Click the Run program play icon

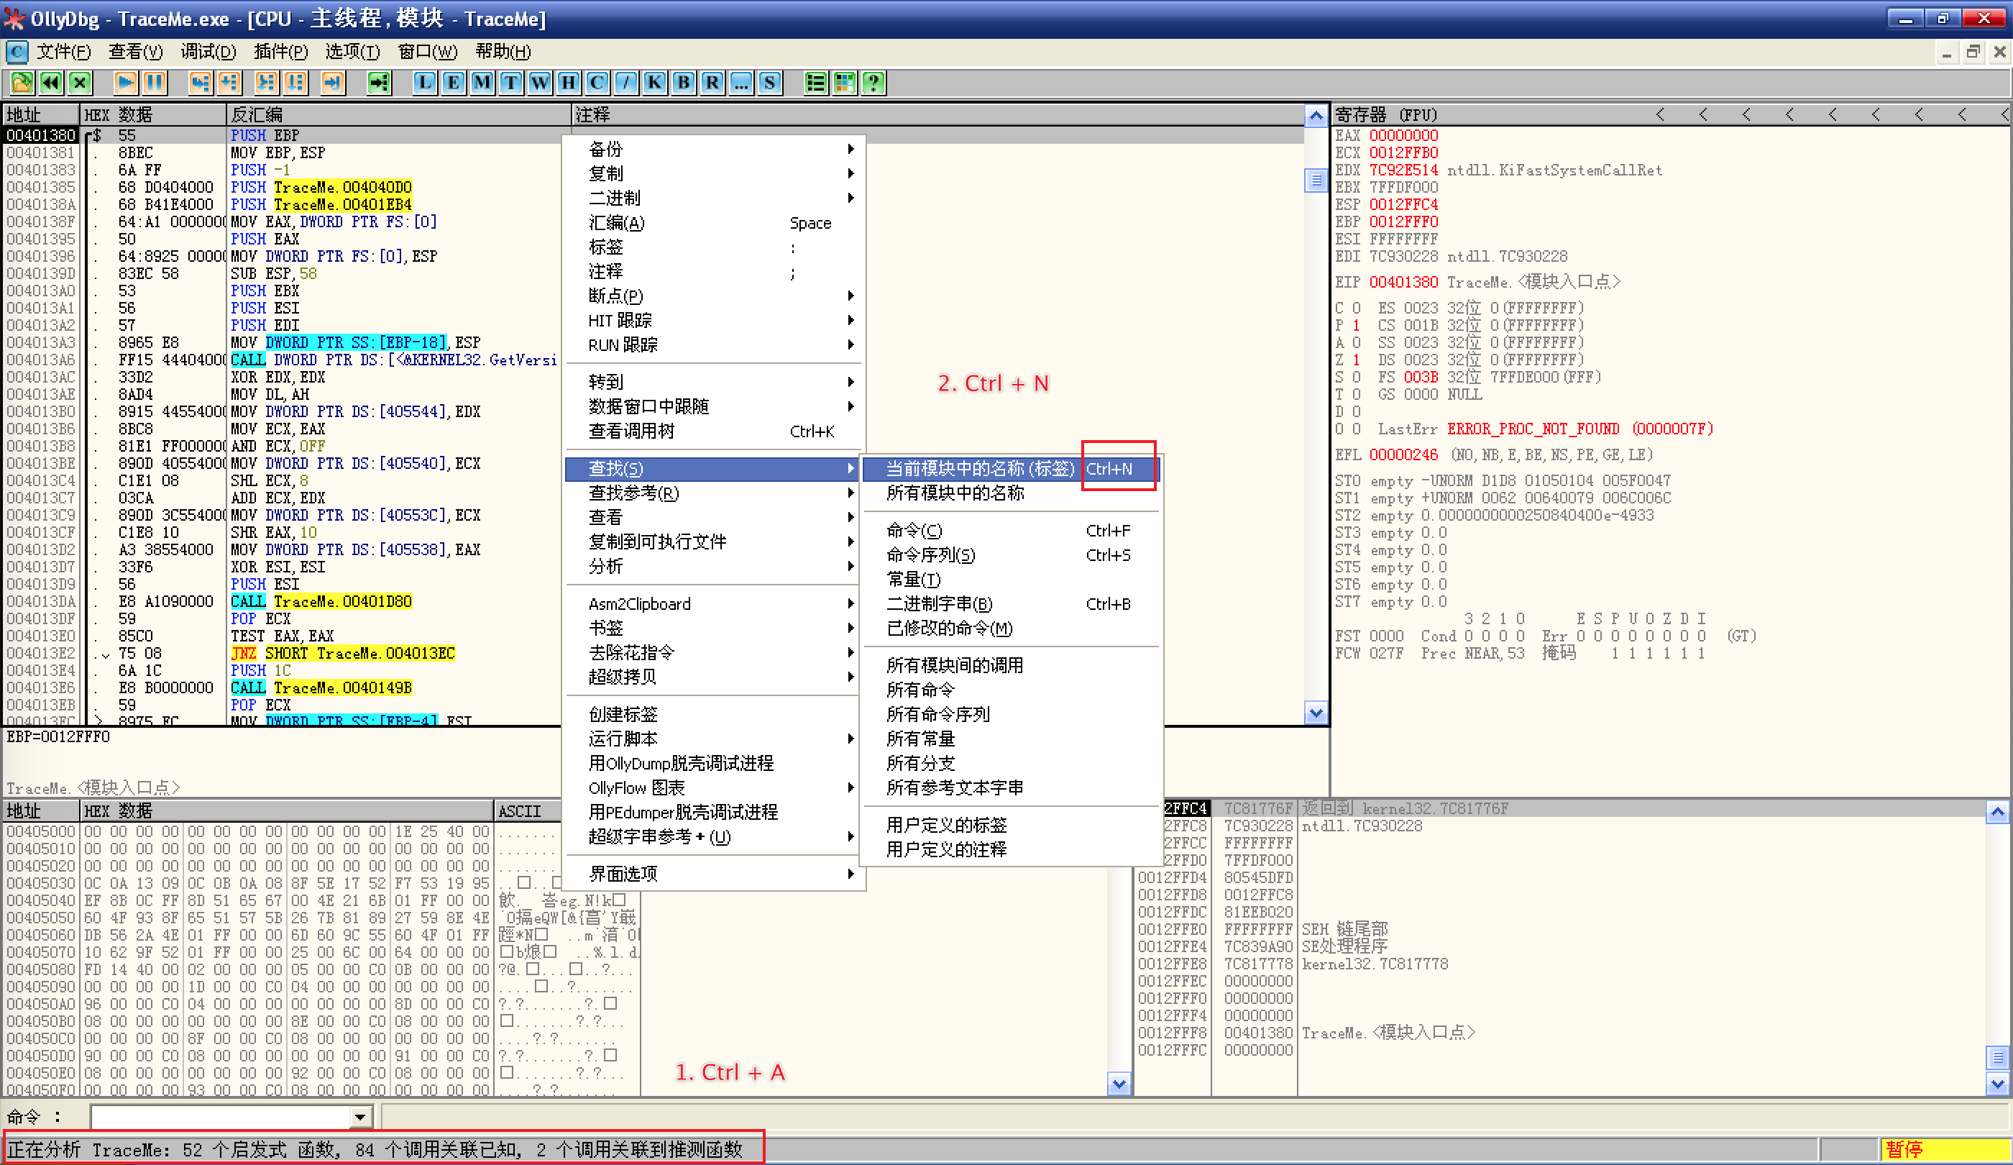click(124, 82)
